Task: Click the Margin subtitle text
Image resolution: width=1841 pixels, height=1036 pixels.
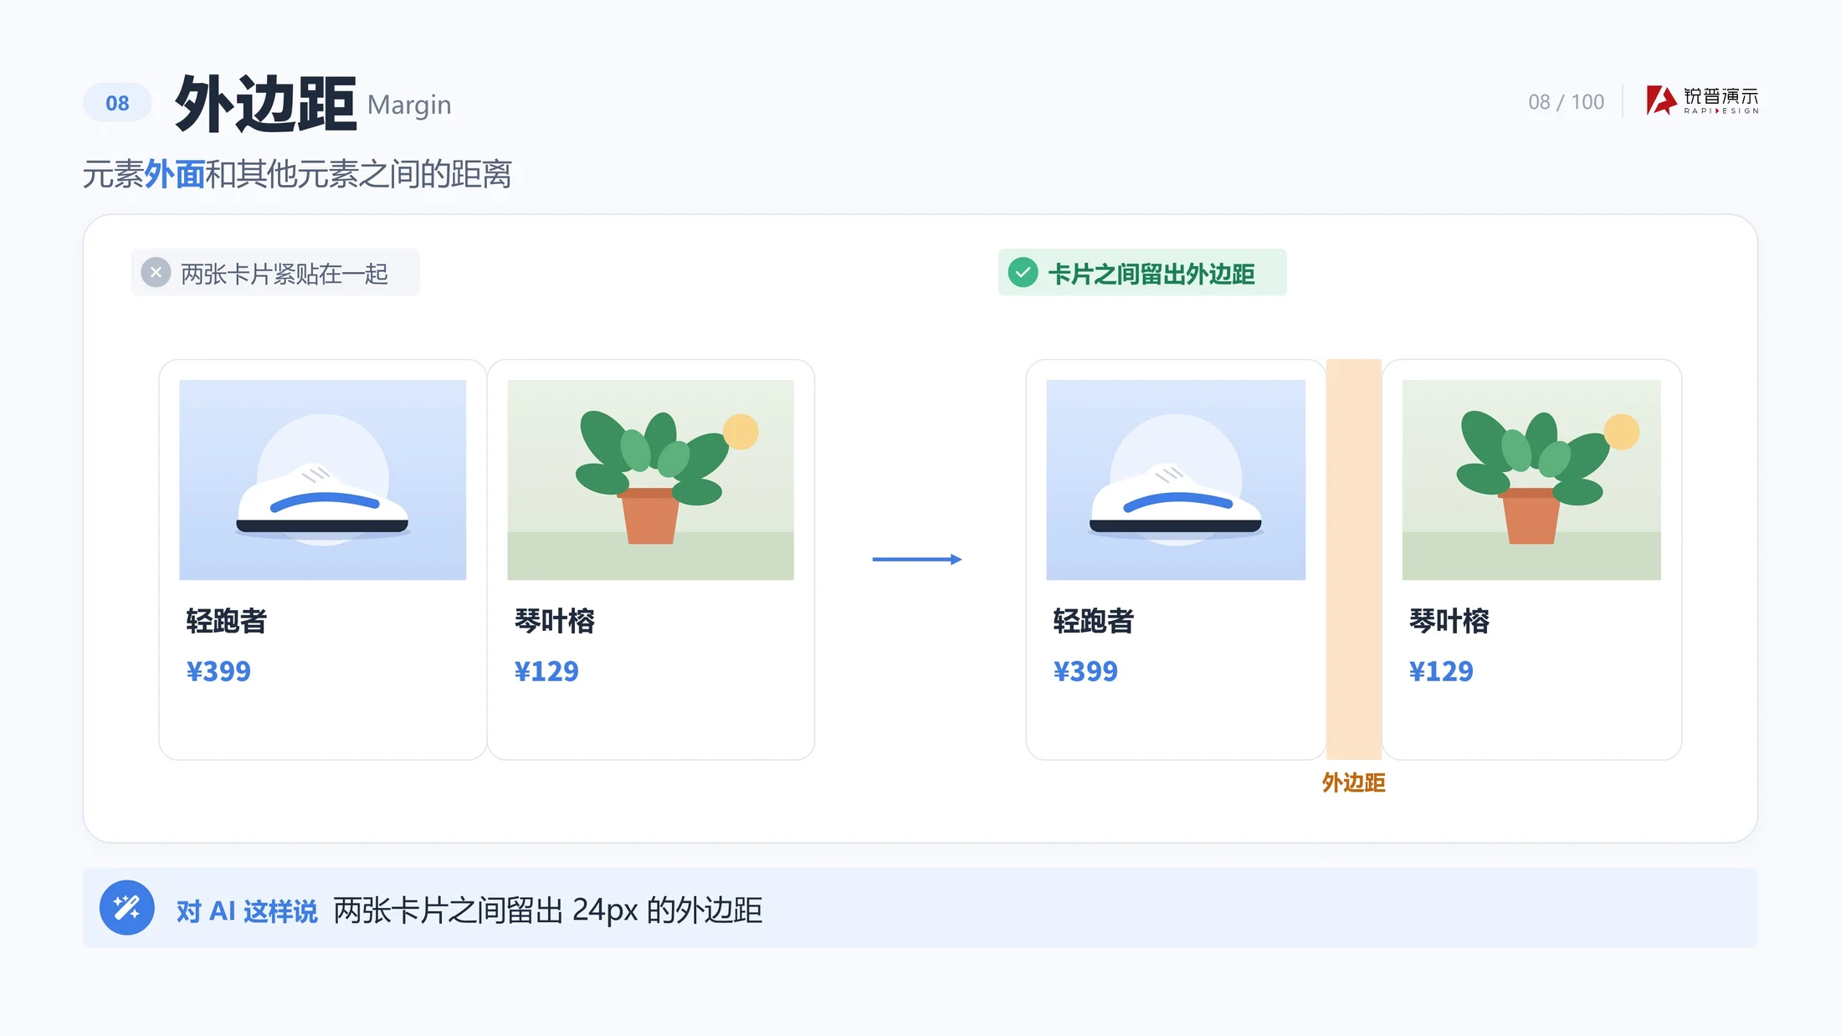Action: [x=409, y=105]
